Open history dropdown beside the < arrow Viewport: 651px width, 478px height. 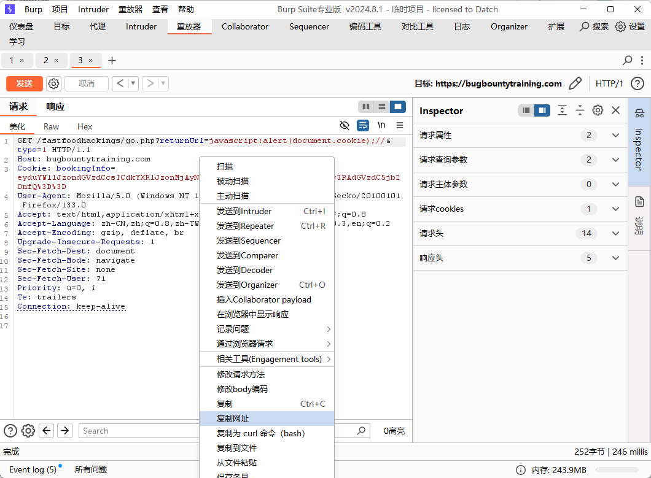pos(133,83)
